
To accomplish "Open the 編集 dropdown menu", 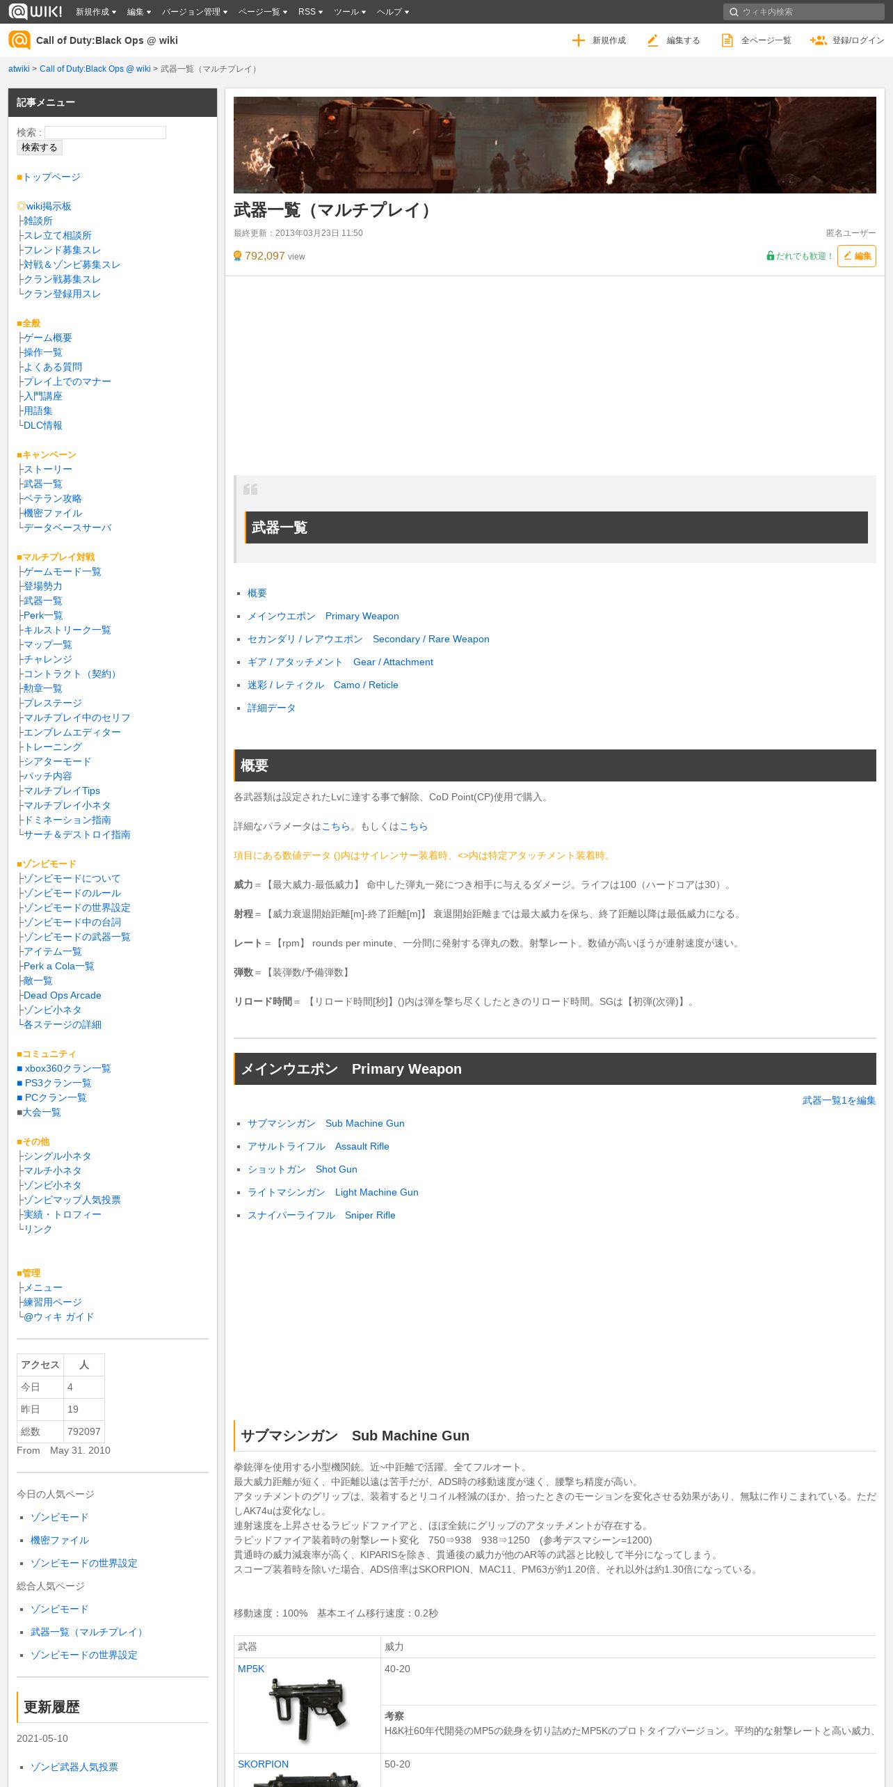I will pos(139,12).
